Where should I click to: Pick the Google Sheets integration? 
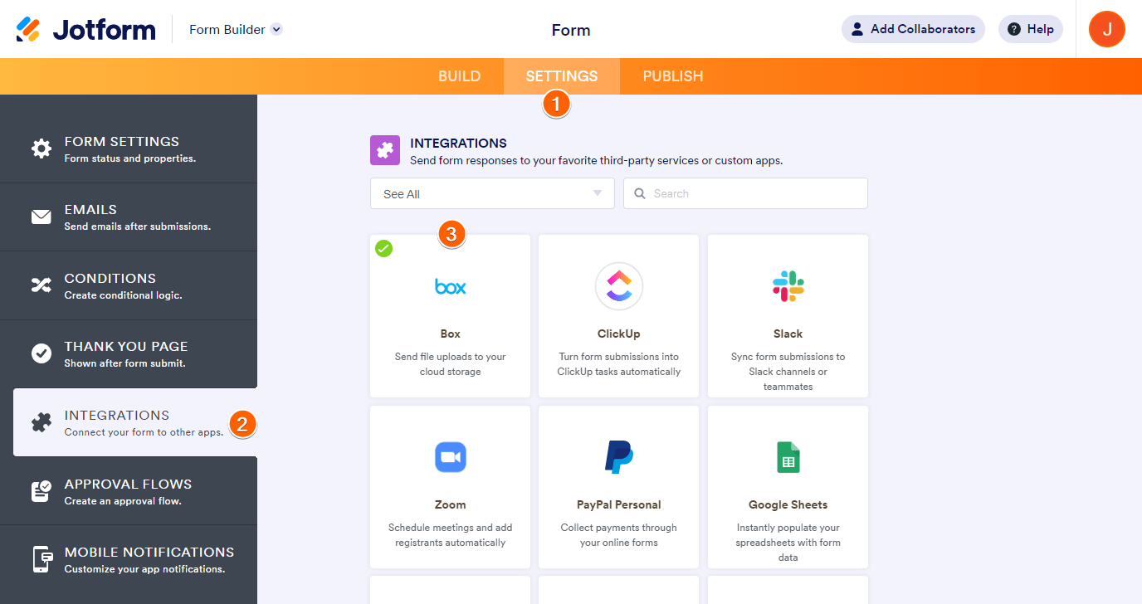[x=788, y=487]
